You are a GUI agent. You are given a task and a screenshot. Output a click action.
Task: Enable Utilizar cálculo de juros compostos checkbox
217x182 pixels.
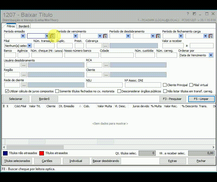tap(7, 91)
